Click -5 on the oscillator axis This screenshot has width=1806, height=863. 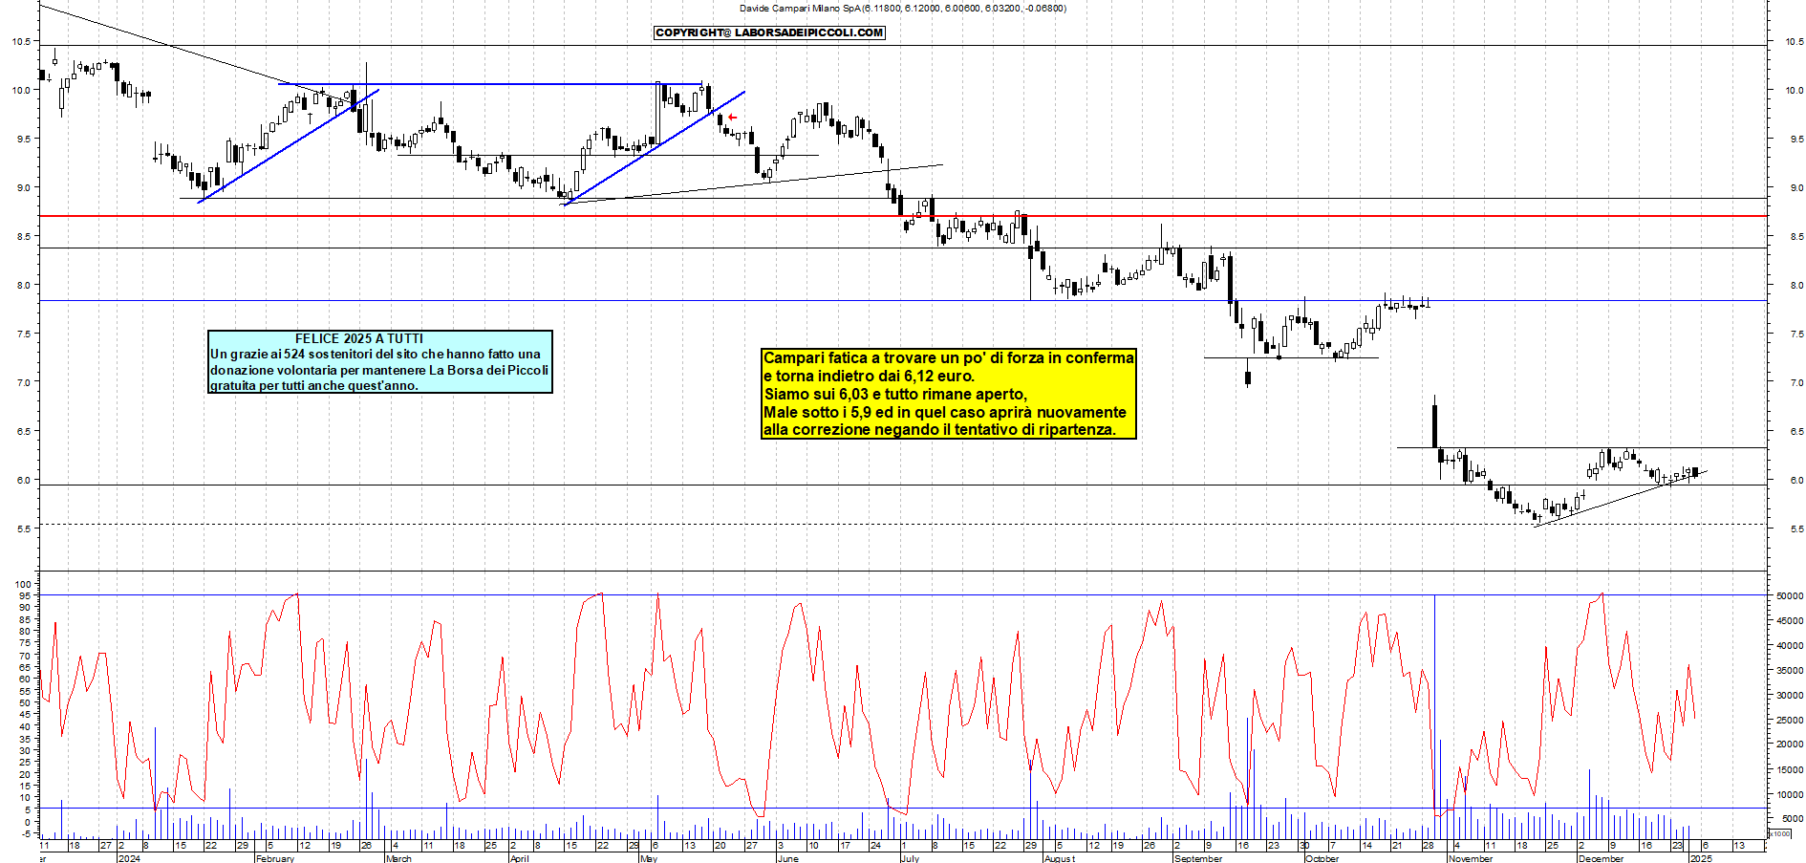[x=26, y=834]
